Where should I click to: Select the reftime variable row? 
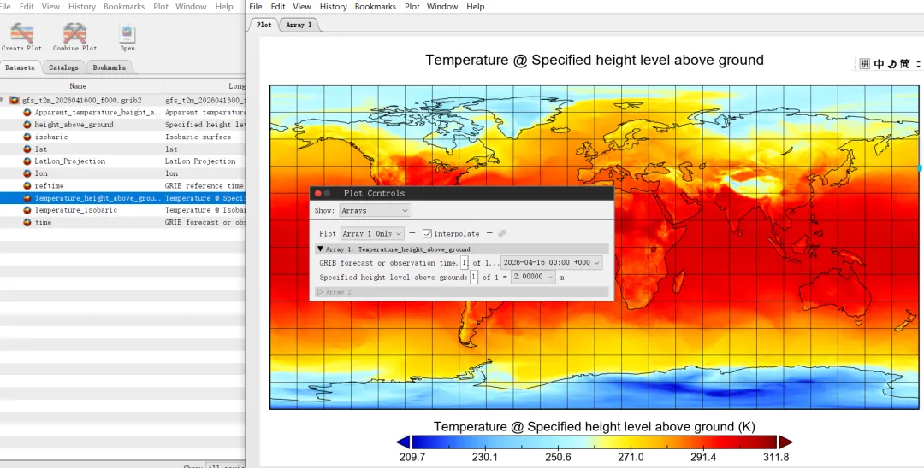click(x=122, y=186)
